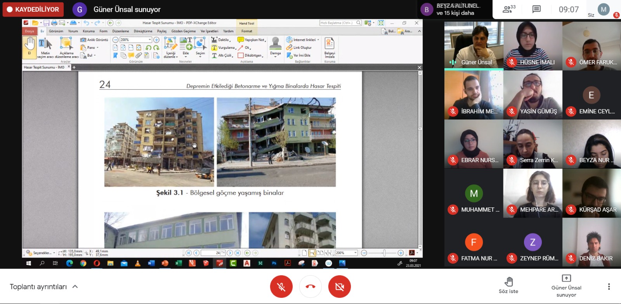Click the Ara search button in ribbon
621x304 pixels.
[405, 31]
